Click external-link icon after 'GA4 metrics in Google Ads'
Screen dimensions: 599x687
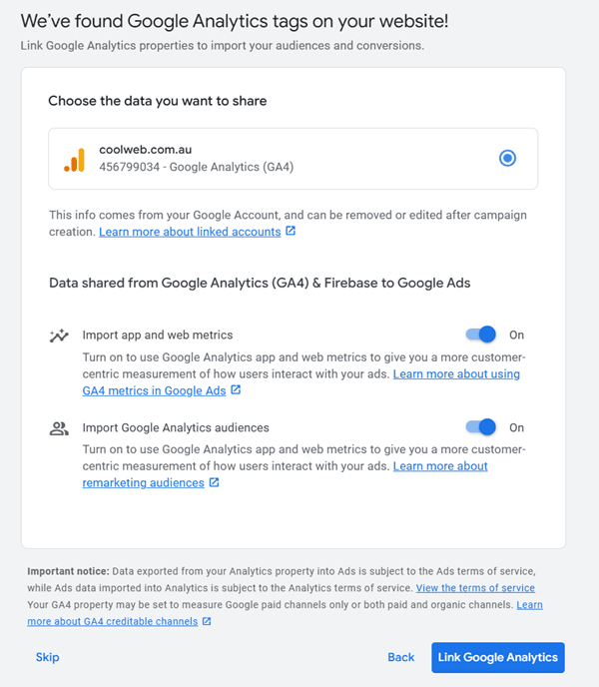click(x=236, y=390)
